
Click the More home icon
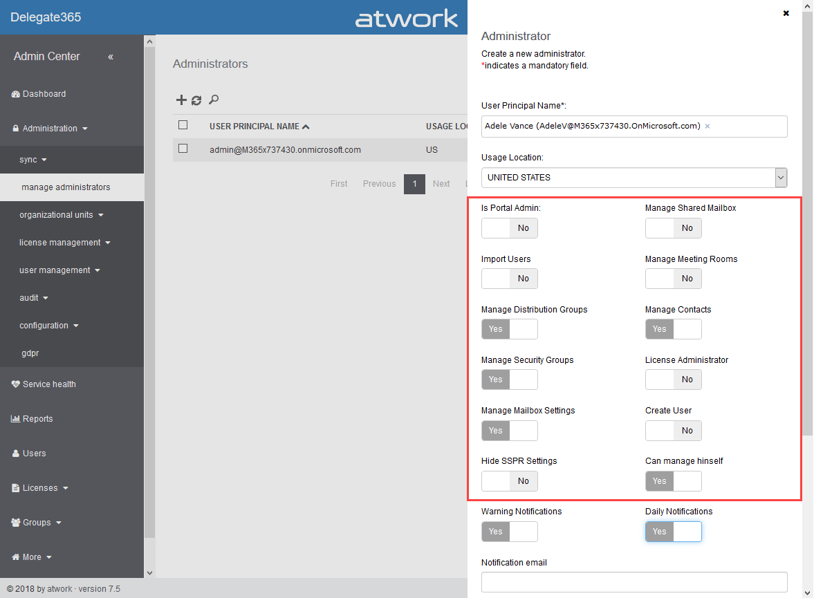click(x=16, y=557)
